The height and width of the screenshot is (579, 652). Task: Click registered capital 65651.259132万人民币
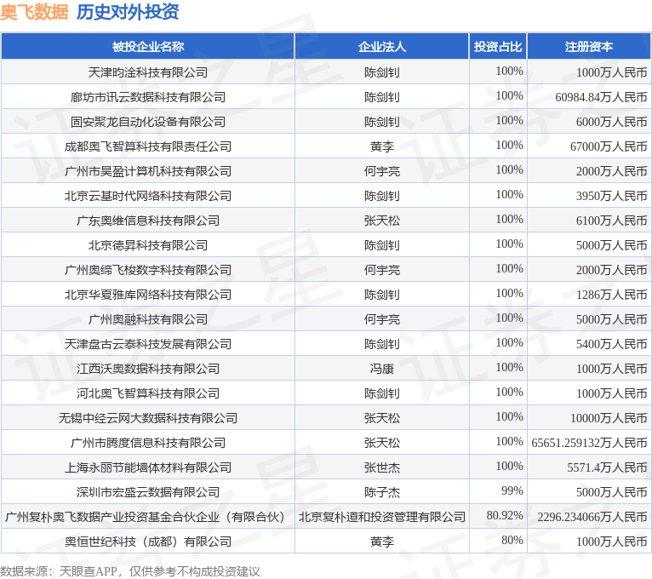(589, 443)
